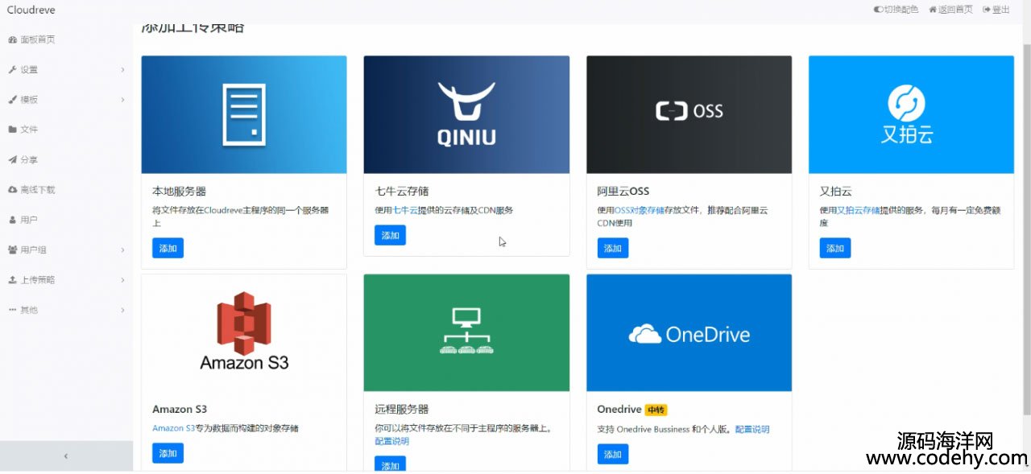Click the QINIU logo image

466,114
